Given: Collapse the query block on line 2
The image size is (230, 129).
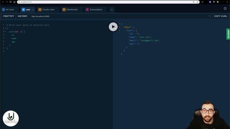Looking at the screenshot, I should pos(5,28).
